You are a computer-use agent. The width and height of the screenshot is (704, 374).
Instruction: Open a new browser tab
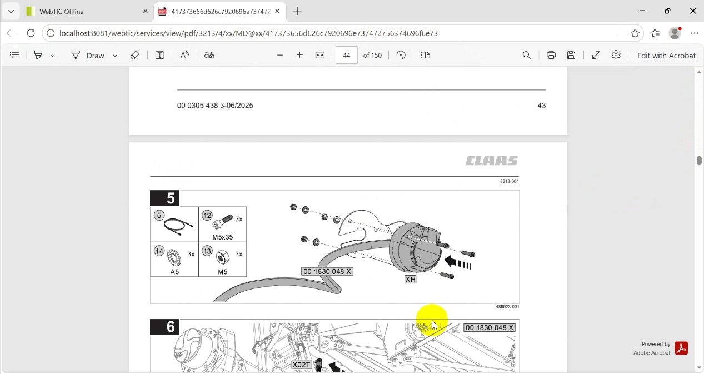coord(297,11)
